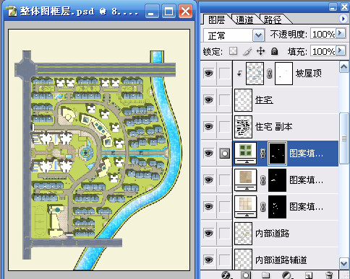The image size is (350, 279).
Task: Open the 填充 slider arrow
Action: pos(341,50)
